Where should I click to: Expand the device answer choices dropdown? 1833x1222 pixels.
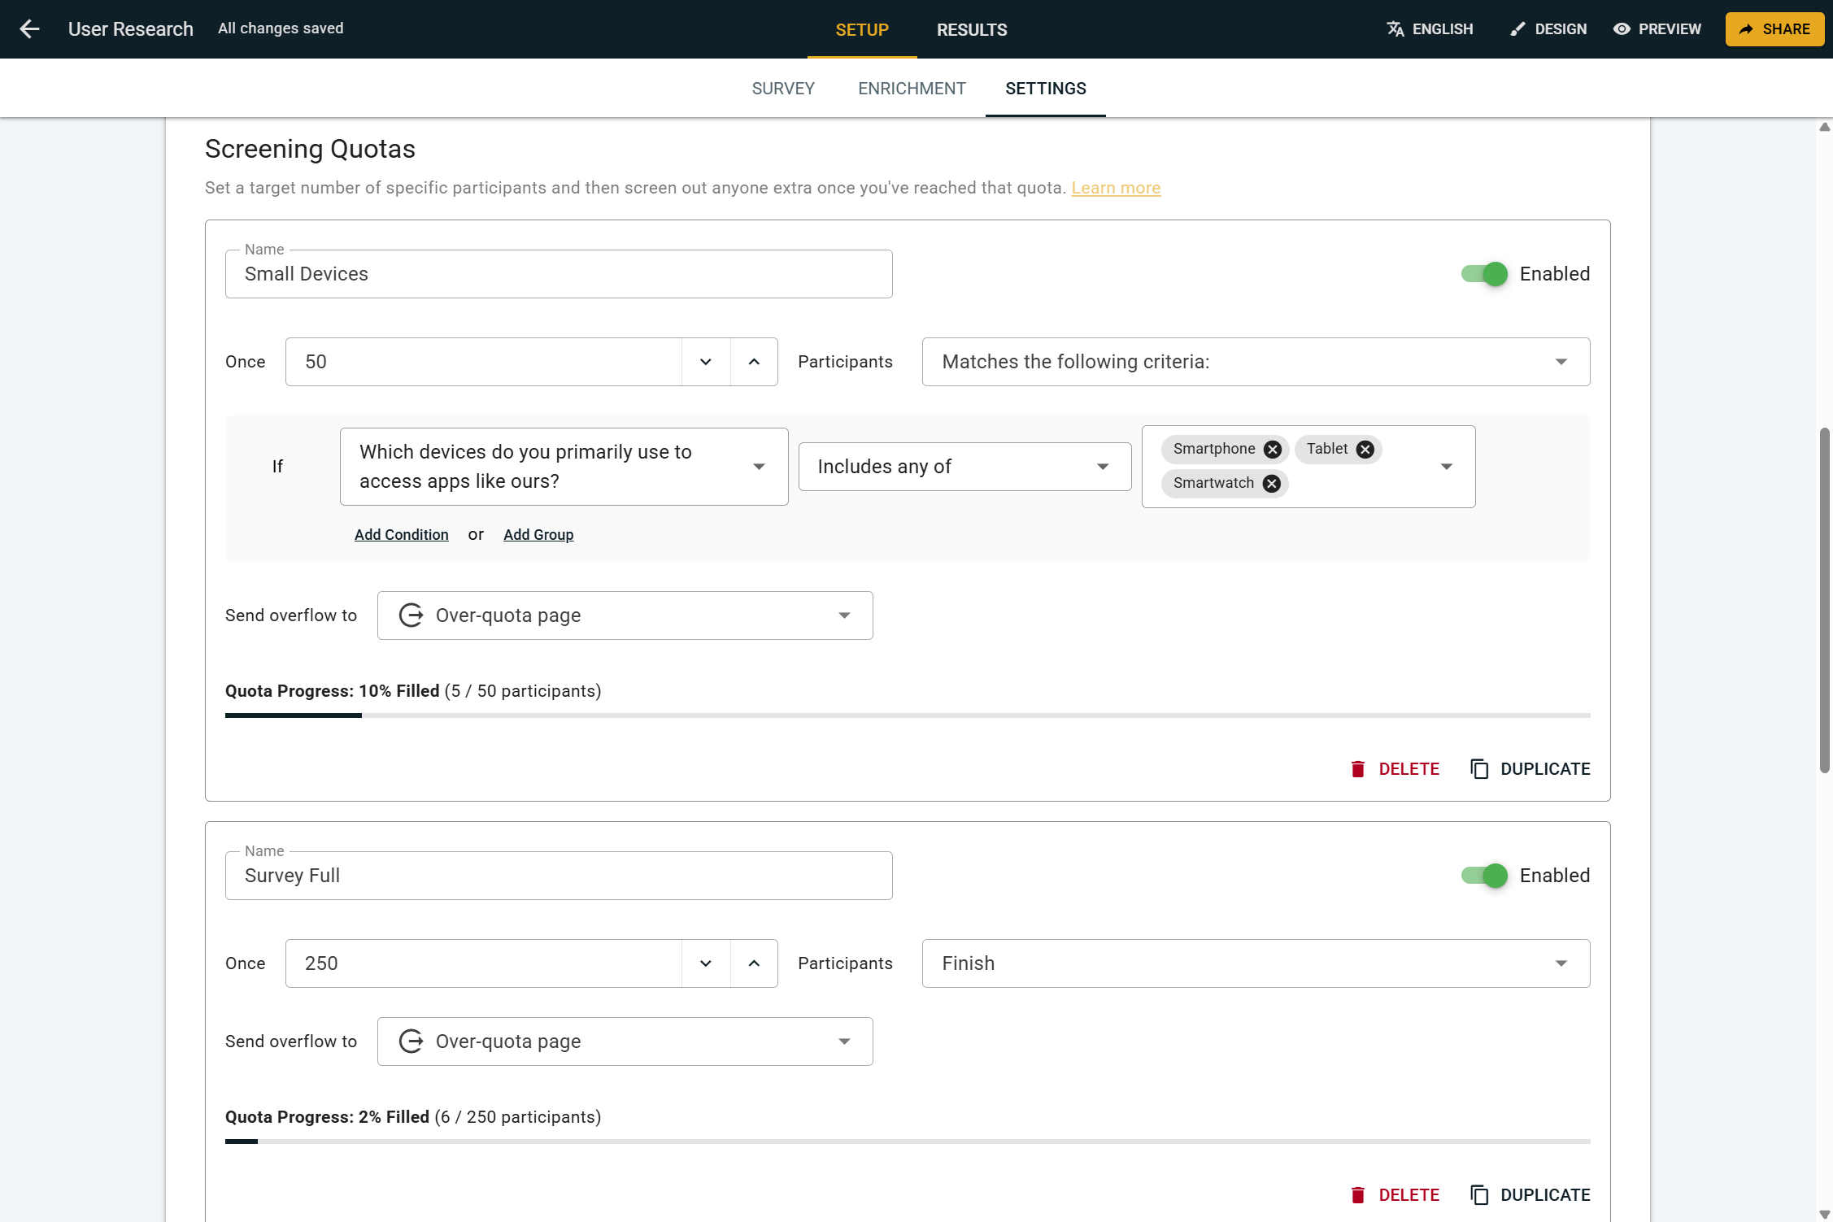1446,467
